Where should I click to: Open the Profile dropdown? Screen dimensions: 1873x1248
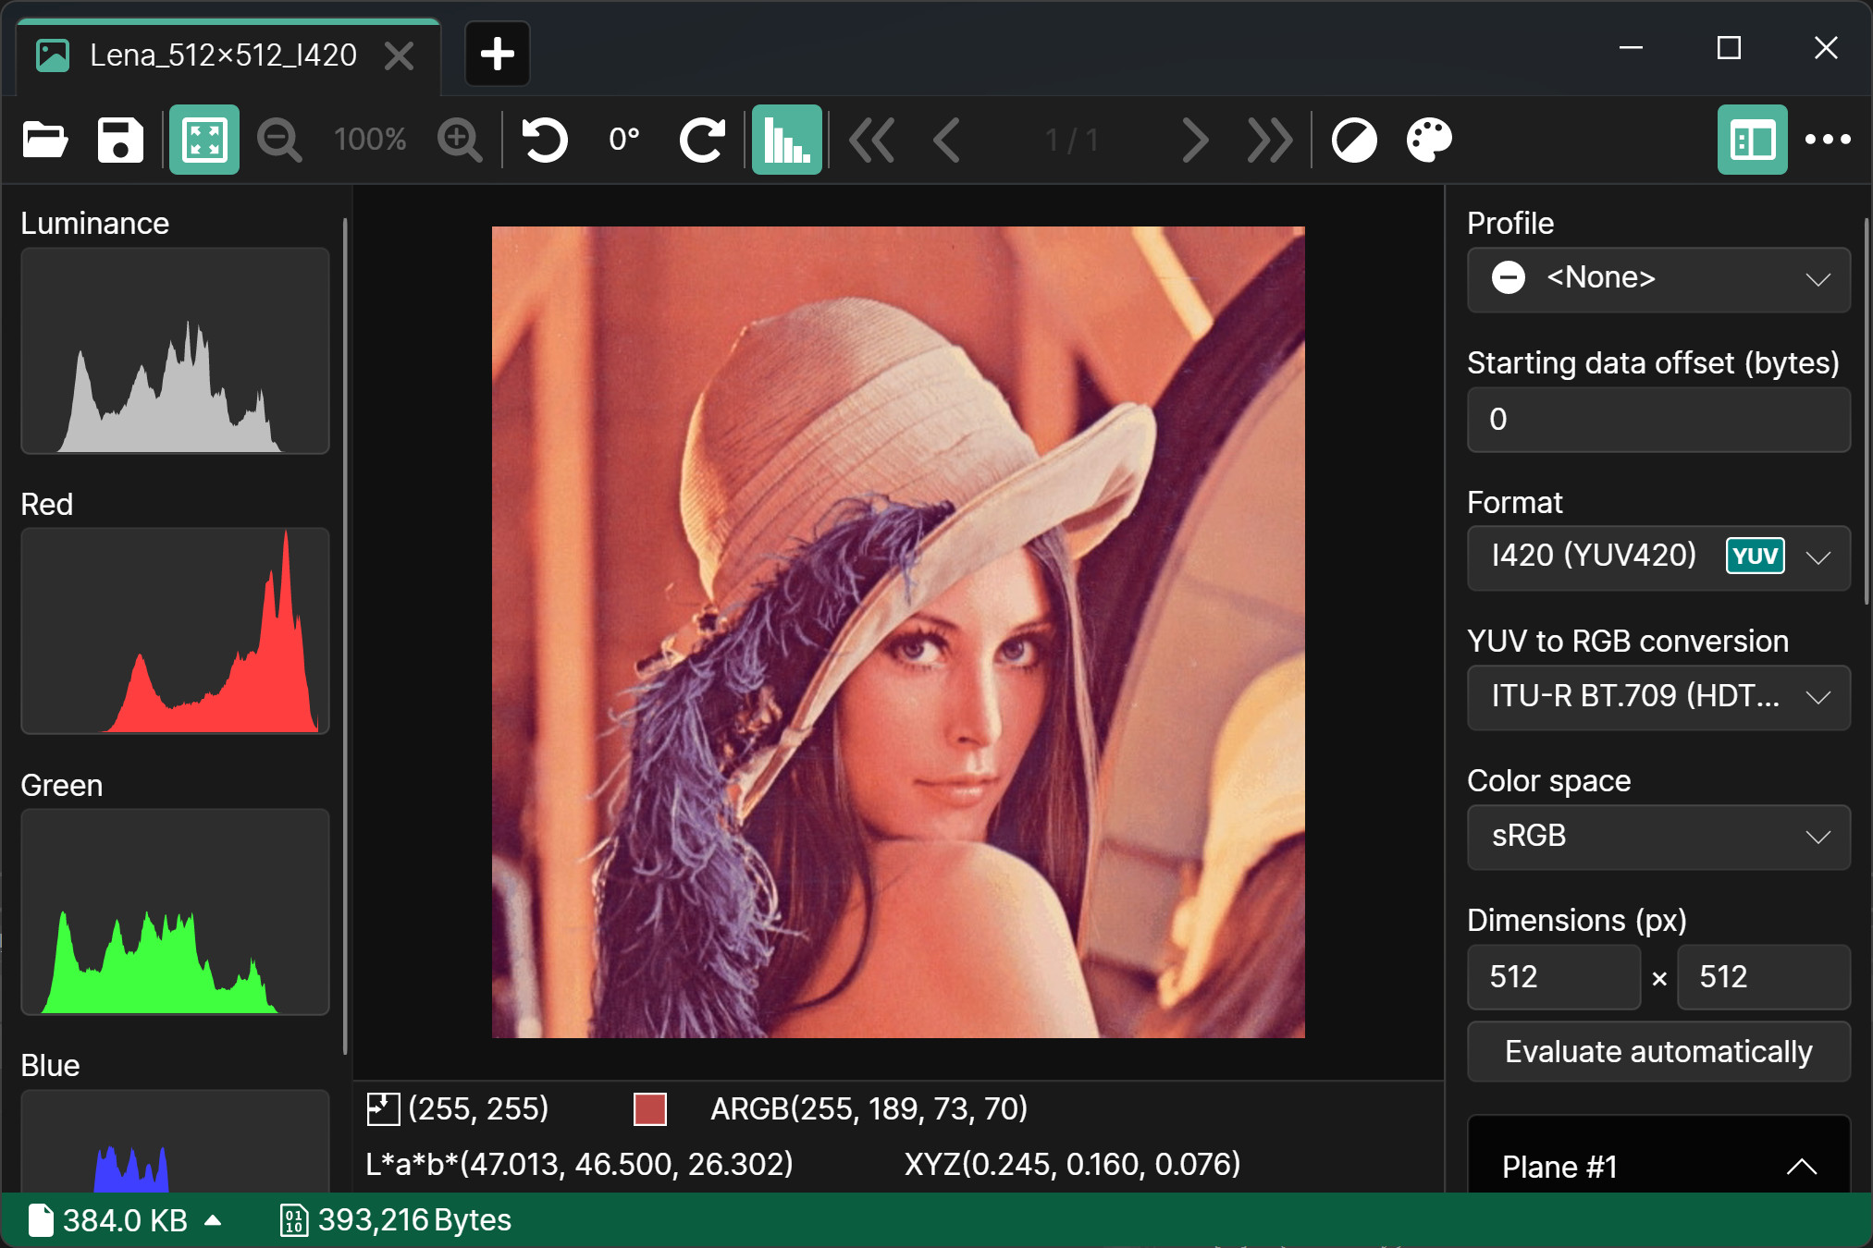(1658, 279)
